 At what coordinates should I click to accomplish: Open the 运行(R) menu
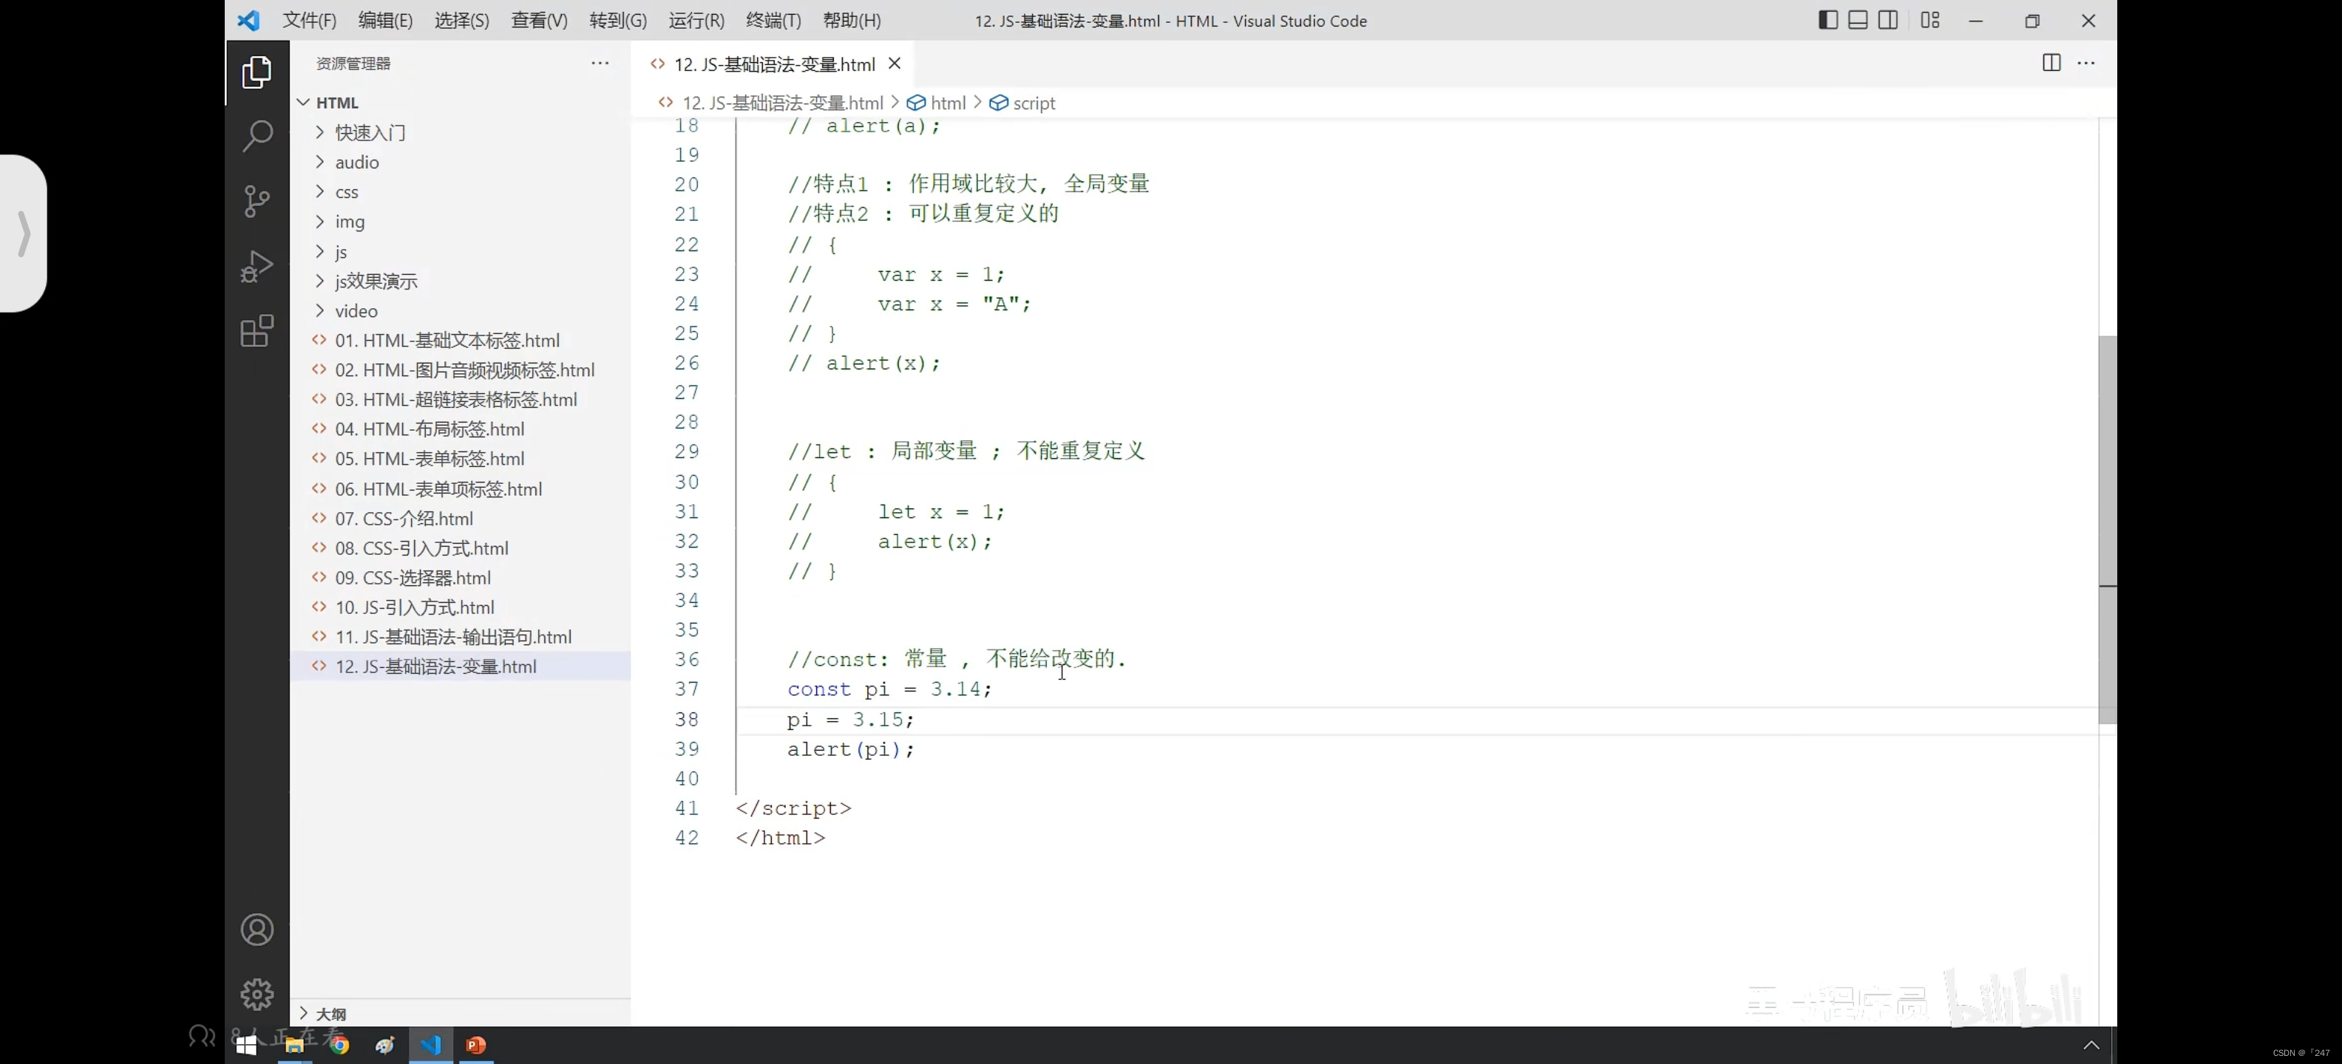coord(696,20)
